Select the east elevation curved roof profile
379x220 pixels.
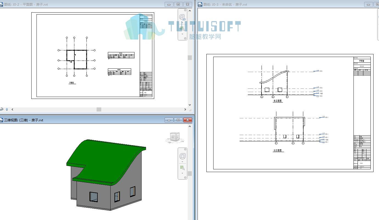pos(274,77)
